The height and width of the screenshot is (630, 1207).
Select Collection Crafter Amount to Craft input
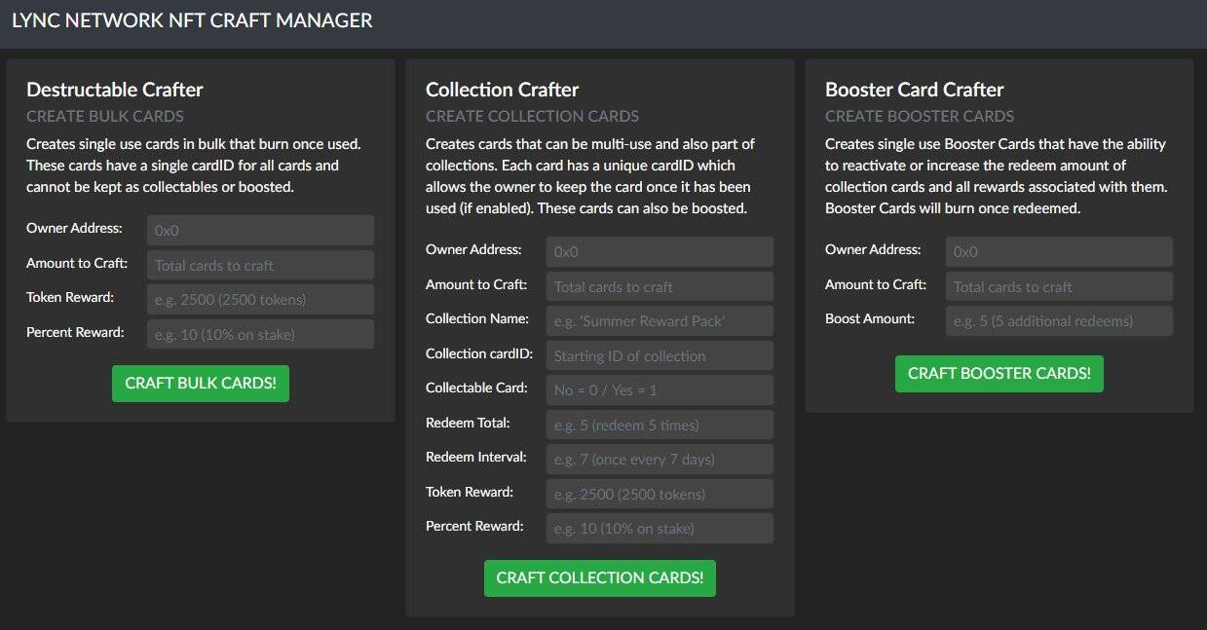pyautogui.click(x=660, y=286)
